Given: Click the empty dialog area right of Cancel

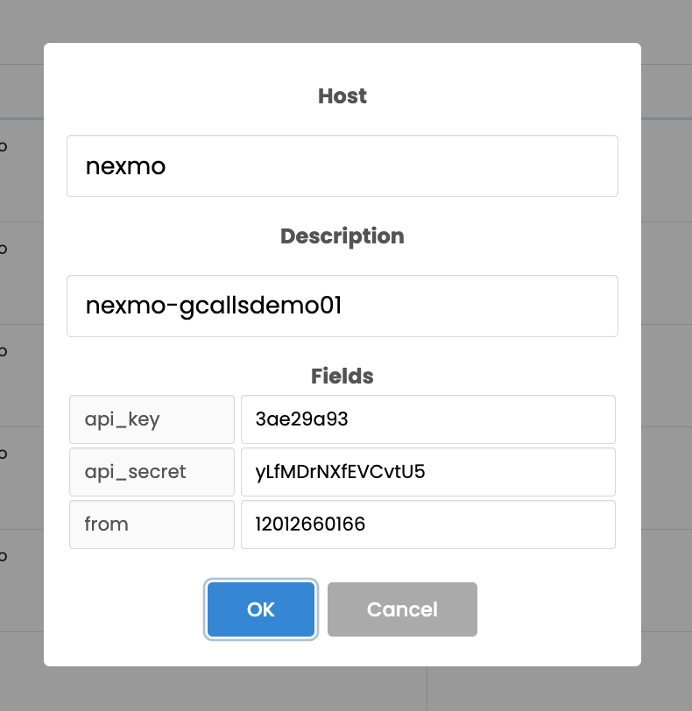Looking at the screenshot, I should (561, 609).
